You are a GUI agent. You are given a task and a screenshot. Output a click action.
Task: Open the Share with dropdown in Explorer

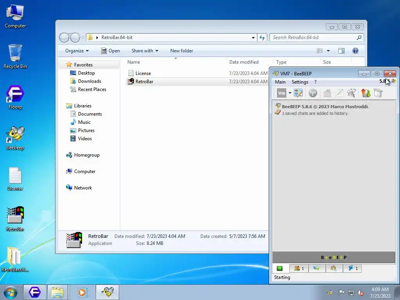pos(145,51)
